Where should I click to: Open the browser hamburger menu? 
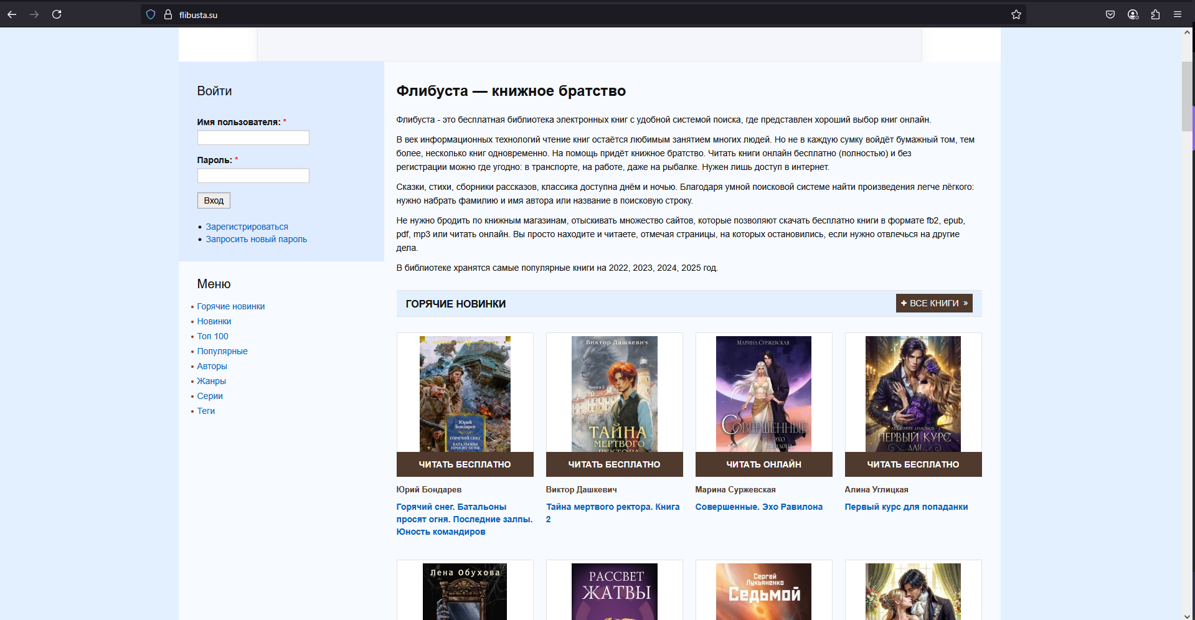(1178, 14)
